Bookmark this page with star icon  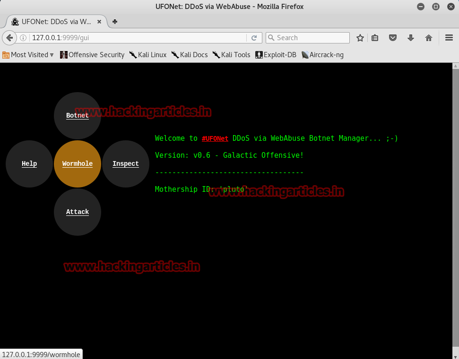pos(360,38)
